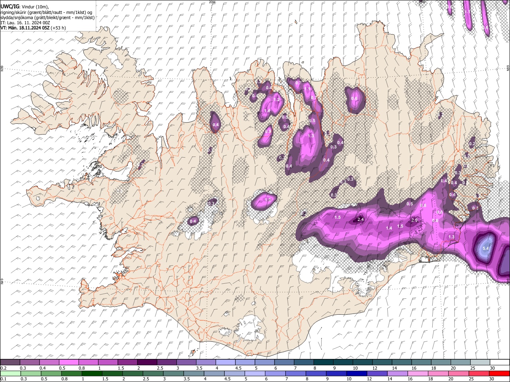
Task: Click the darkest purple 2–2.5 snow legend swatch
Action: pyautogui.click(x=147, y=363)
